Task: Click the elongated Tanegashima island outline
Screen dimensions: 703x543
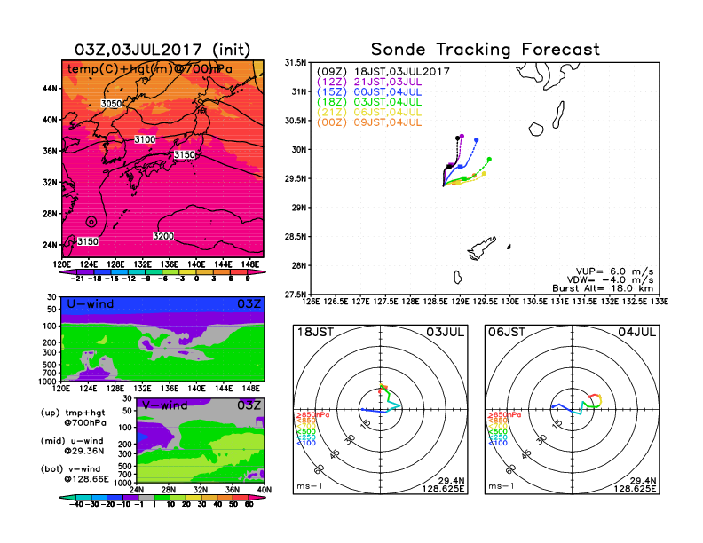Action: coord(558,114)
